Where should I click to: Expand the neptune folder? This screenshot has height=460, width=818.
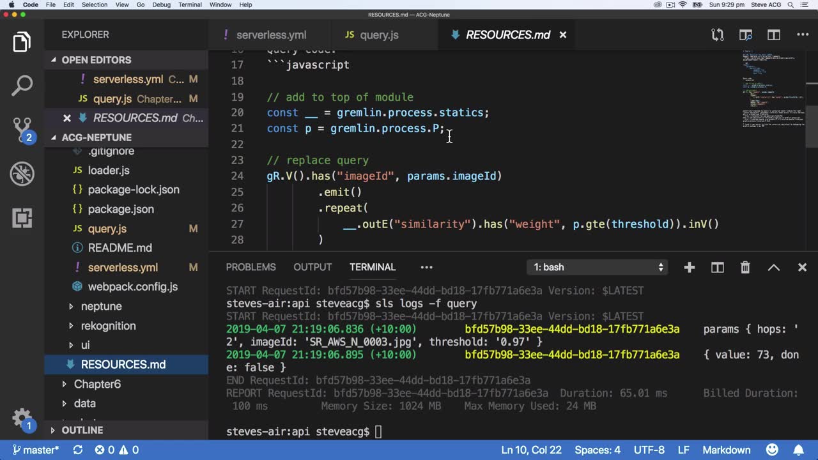point(101,307)
